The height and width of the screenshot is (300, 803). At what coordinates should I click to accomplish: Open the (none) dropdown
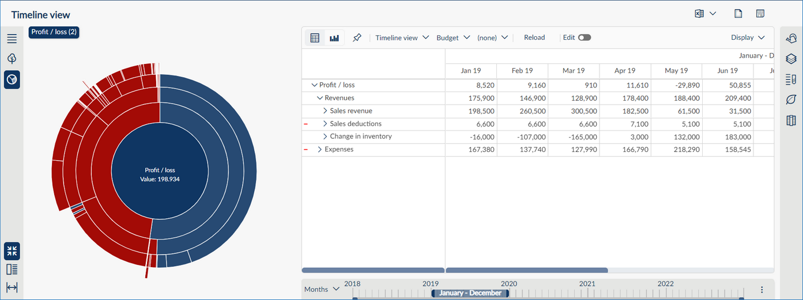492,37
